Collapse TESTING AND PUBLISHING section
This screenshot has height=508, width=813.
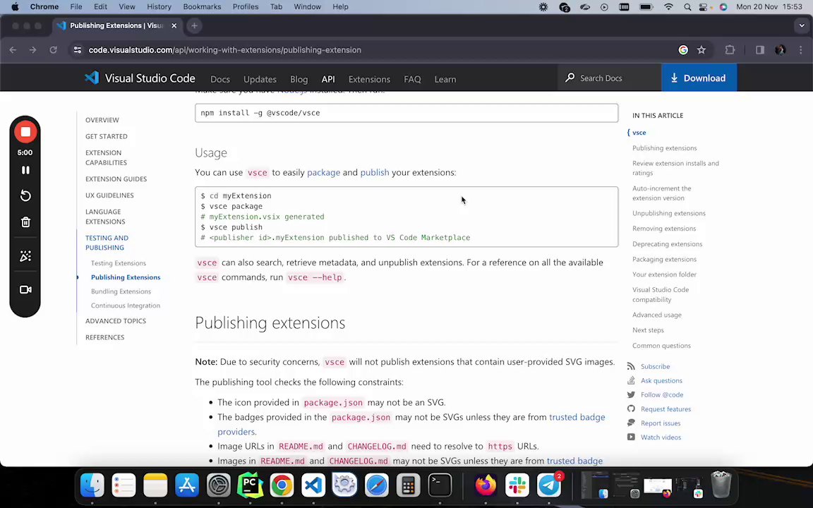tap(107, 243)
